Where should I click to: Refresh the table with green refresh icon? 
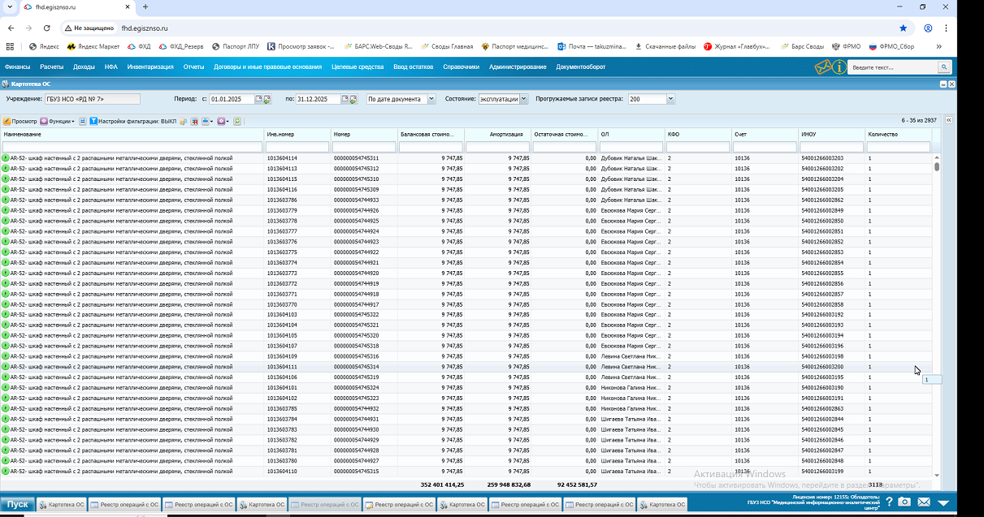pos(237,121)
